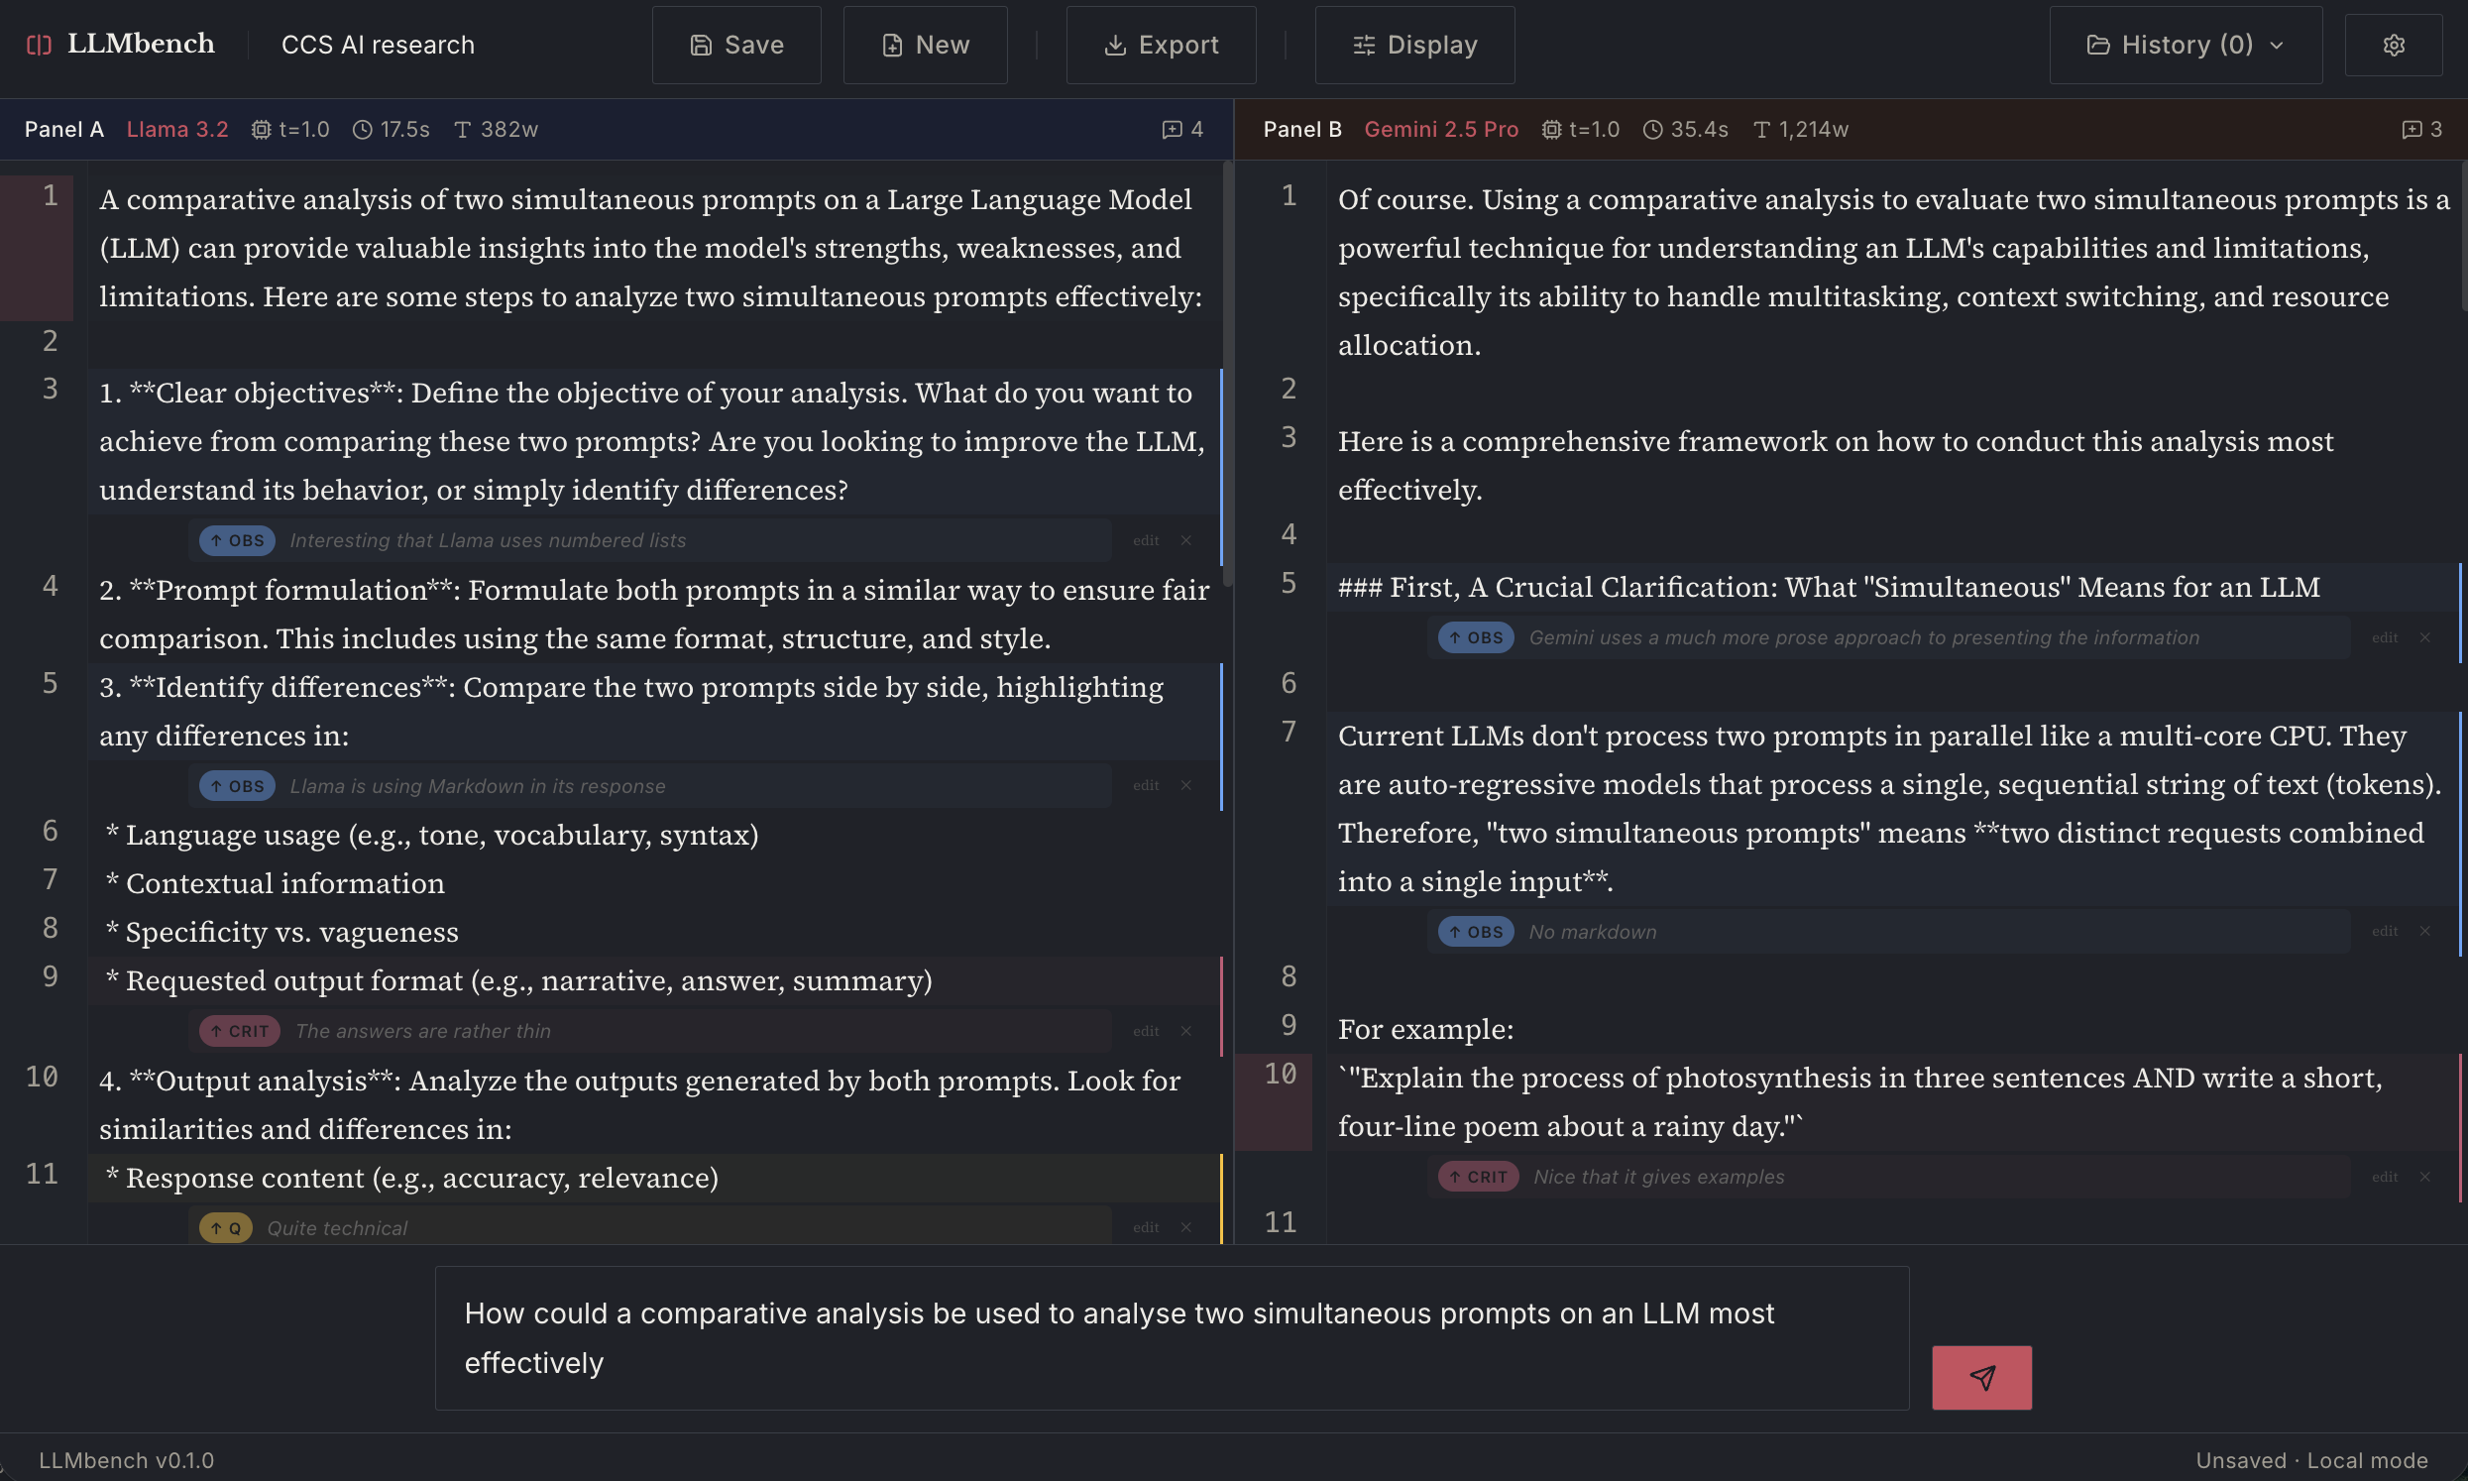Click the send prompt paper-plane button
Viewport: 2468px width, 1481px height.
point(1981,1377)
